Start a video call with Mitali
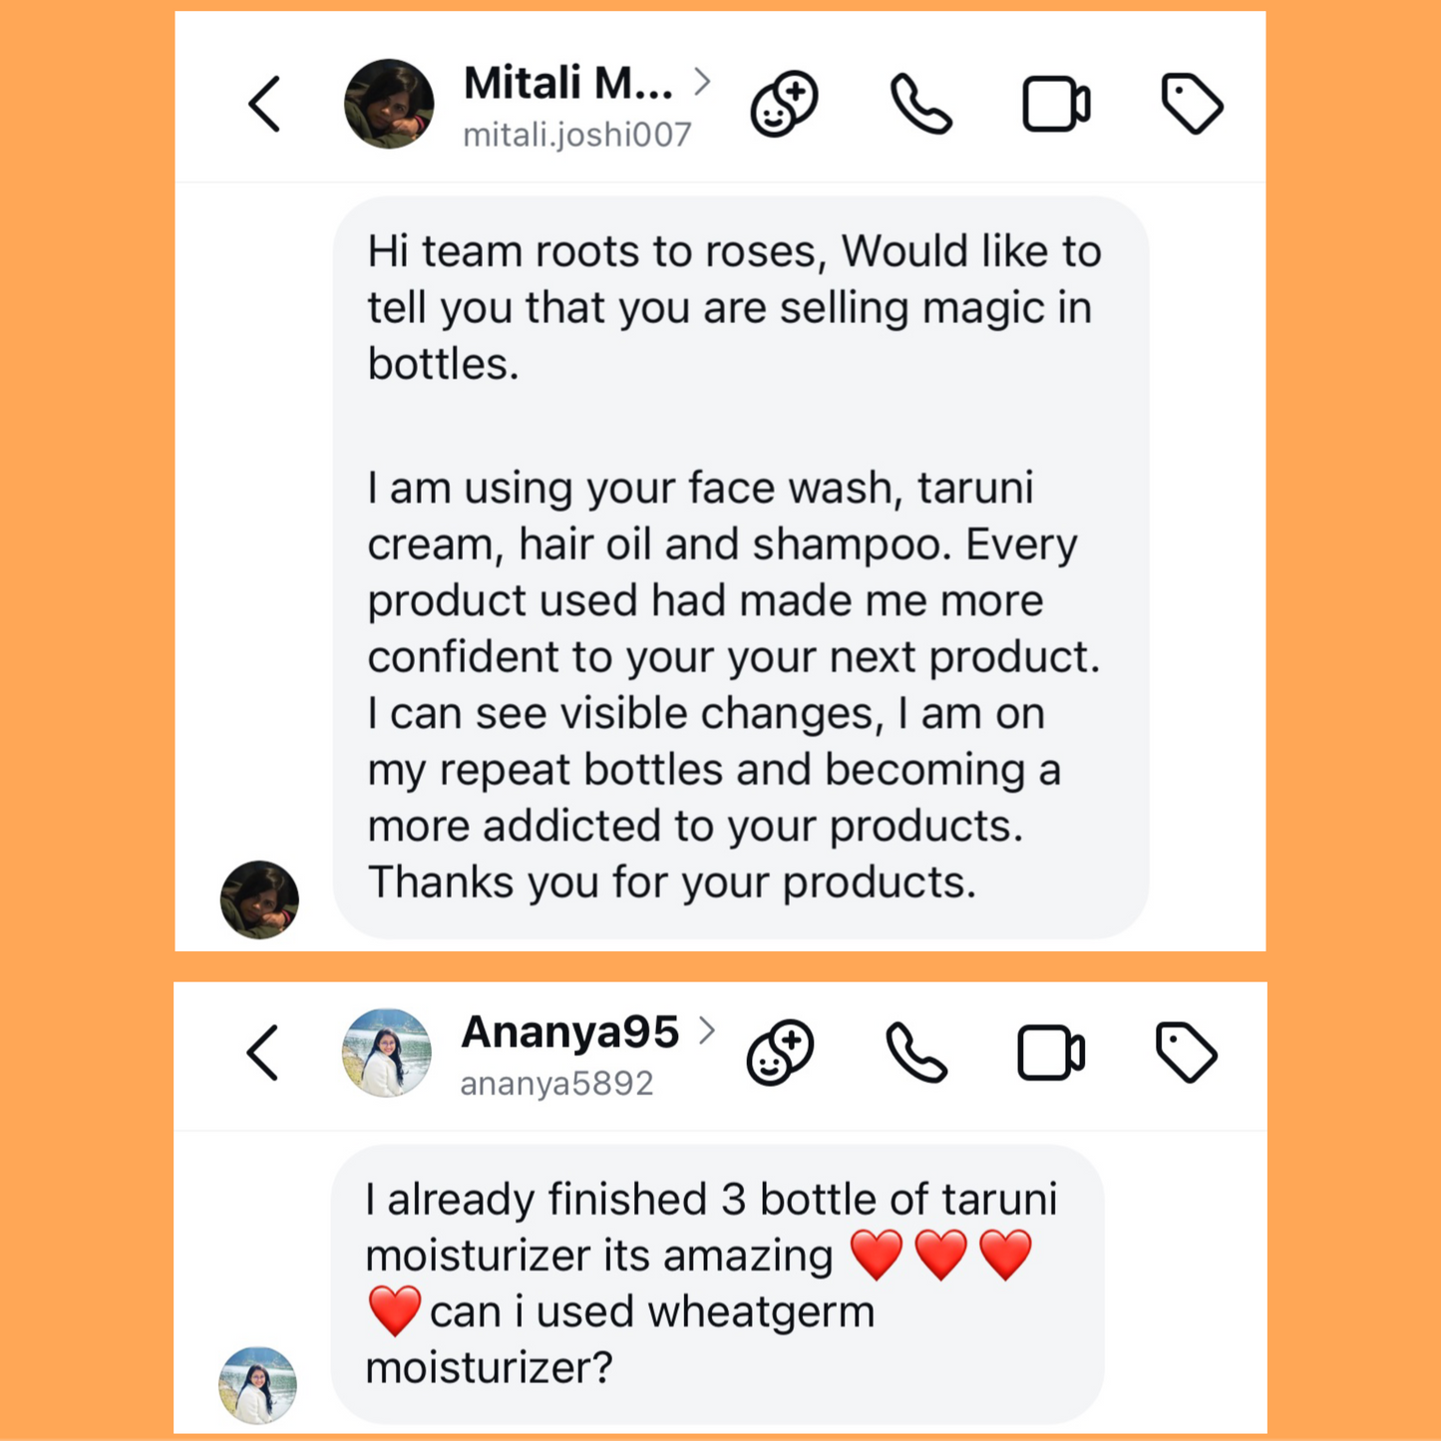This screenshot has width=1441, height=1441. pos(1056,102)
